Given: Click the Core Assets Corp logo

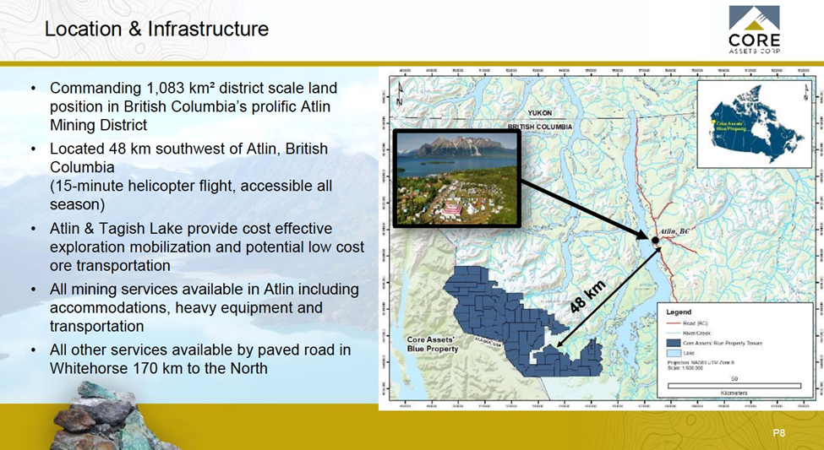Looking at the screenshot, I should [x=754, y=30].
